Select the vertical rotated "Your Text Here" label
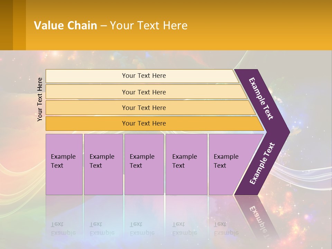Viewport: 332px width, 249px height. [40, 99]
